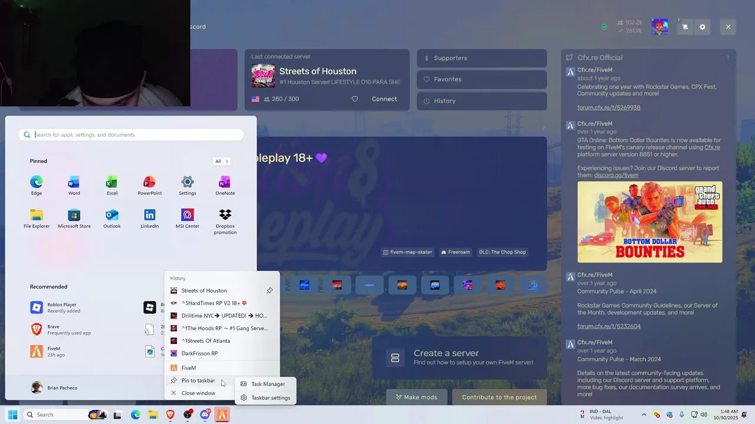The image size is (755, 424).
Task: Launch Word from the pinned apps
Action: (x=74, y=185)
